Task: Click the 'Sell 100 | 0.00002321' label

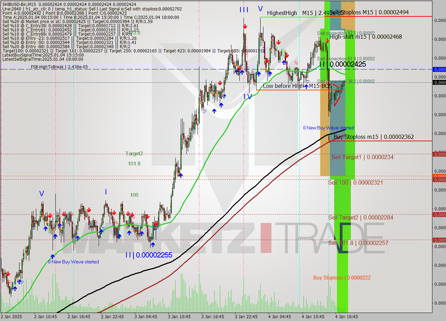Action: point(355,182)
